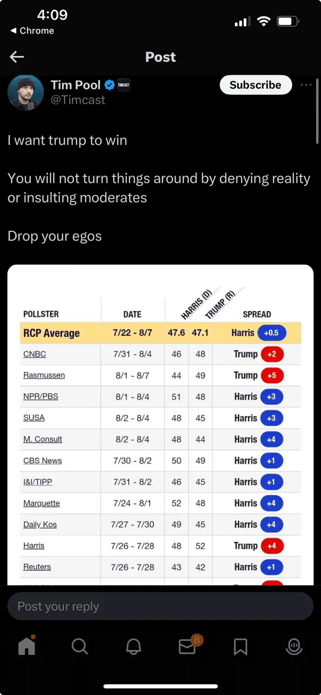Tap the blue verified badge

(x=110, y=85)
